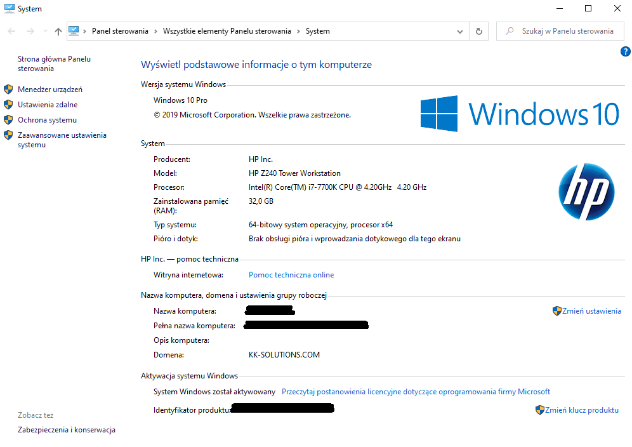Click the 64-bitowy system operacyjny text
632x447 pixels.
pos(320,225)
